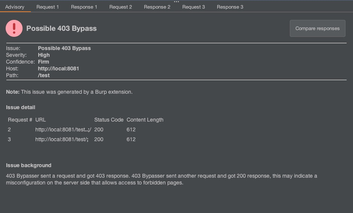
Task: Click the red exclamation severity icon
Action: click(x=14, y=28)
